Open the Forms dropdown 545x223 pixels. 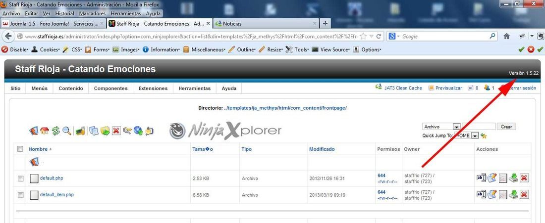point(98,49)
